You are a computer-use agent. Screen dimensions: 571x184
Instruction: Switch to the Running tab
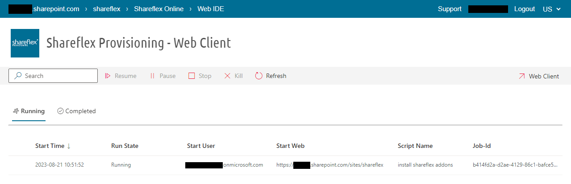[29, 111]
